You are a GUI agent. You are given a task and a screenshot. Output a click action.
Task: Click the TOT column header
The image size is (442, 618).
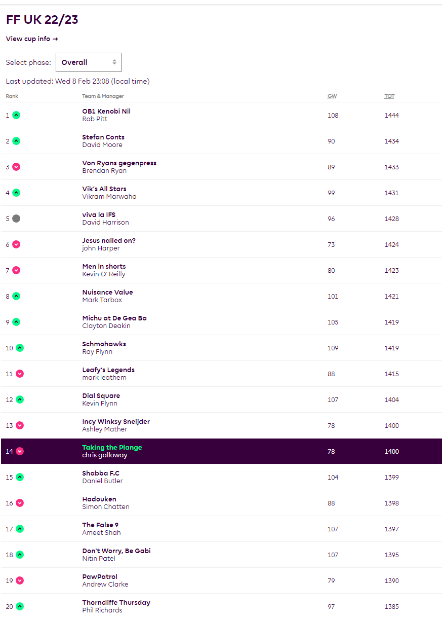[x=389, y=96]
